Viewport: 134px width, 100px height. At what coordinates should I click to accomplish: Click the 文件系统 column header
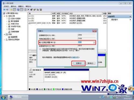(x=65, y=13)
